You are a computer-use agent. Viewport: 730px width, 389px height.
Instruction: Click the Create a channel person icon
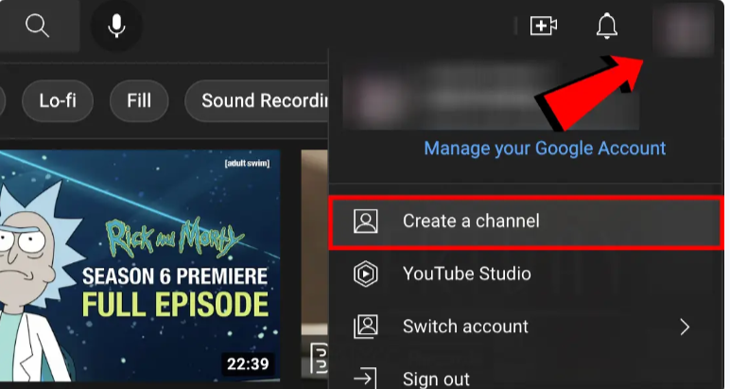tap(366, 221)
